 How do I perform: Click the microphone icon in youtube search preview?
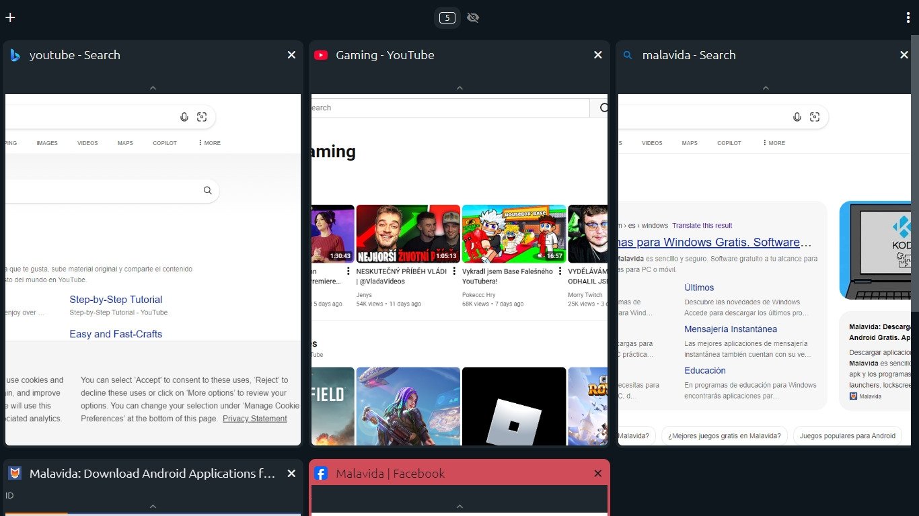coord(184,117)
